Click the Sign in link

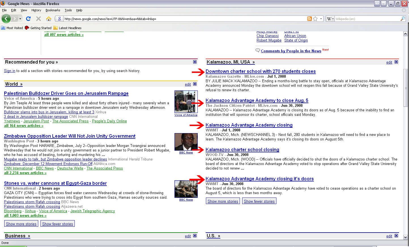click(10, 71)
